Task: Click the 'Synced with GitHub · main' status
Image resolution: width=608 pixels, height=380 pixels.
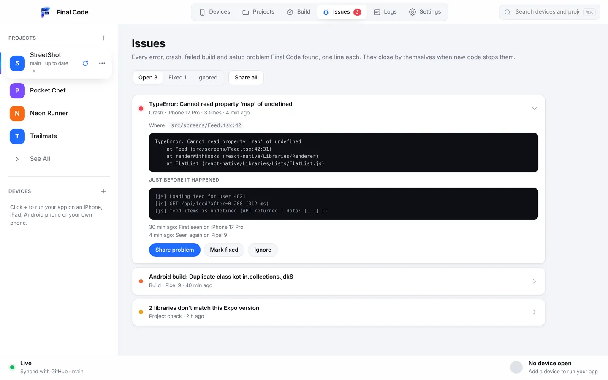Action: (x=52, y=372)
